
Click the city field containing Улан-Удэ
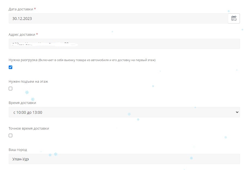point(124,159)
